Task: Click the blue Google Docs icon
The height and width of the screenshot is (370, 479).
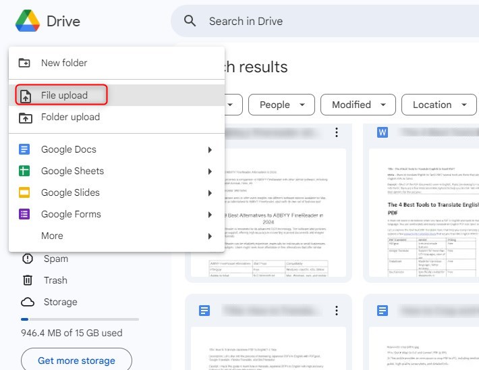Action: (x=24, y=149)
